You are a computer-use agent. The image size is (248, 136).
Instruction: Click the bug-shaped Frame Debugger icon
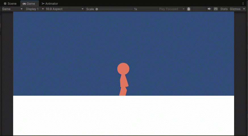coord(189,9)
